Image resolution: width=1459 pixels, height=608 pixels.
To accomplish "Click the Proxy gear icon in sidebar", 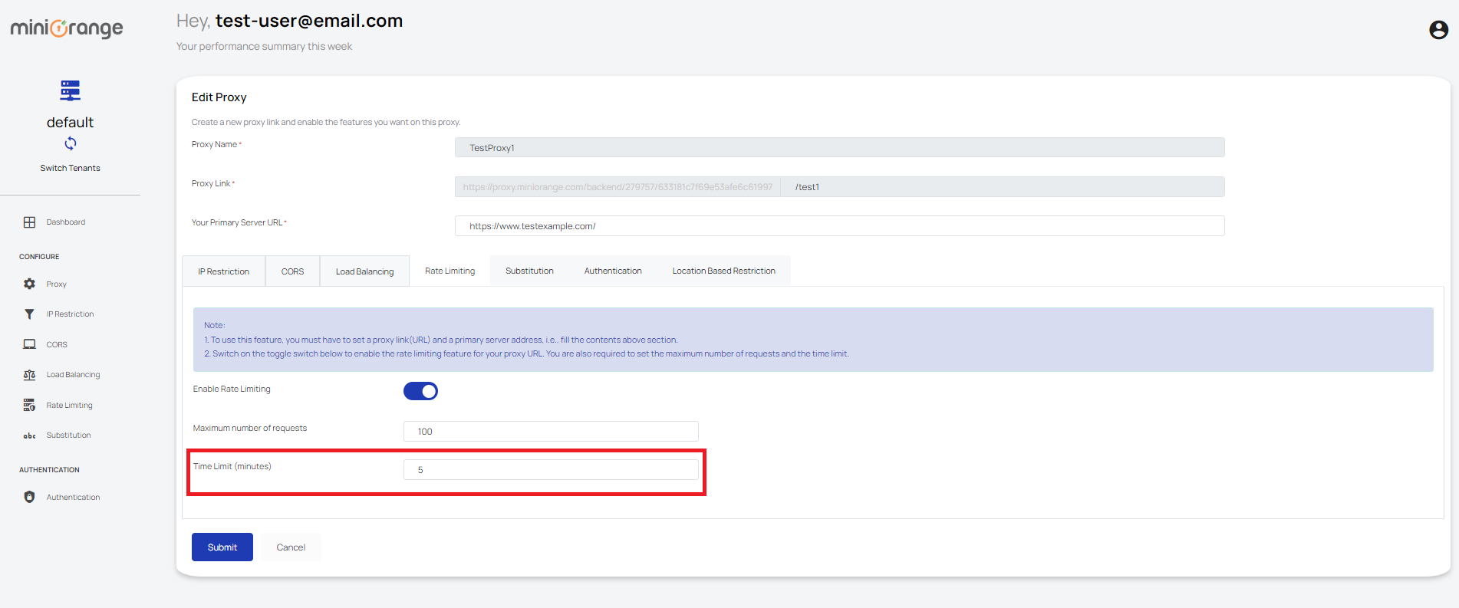I will [29, 284].
